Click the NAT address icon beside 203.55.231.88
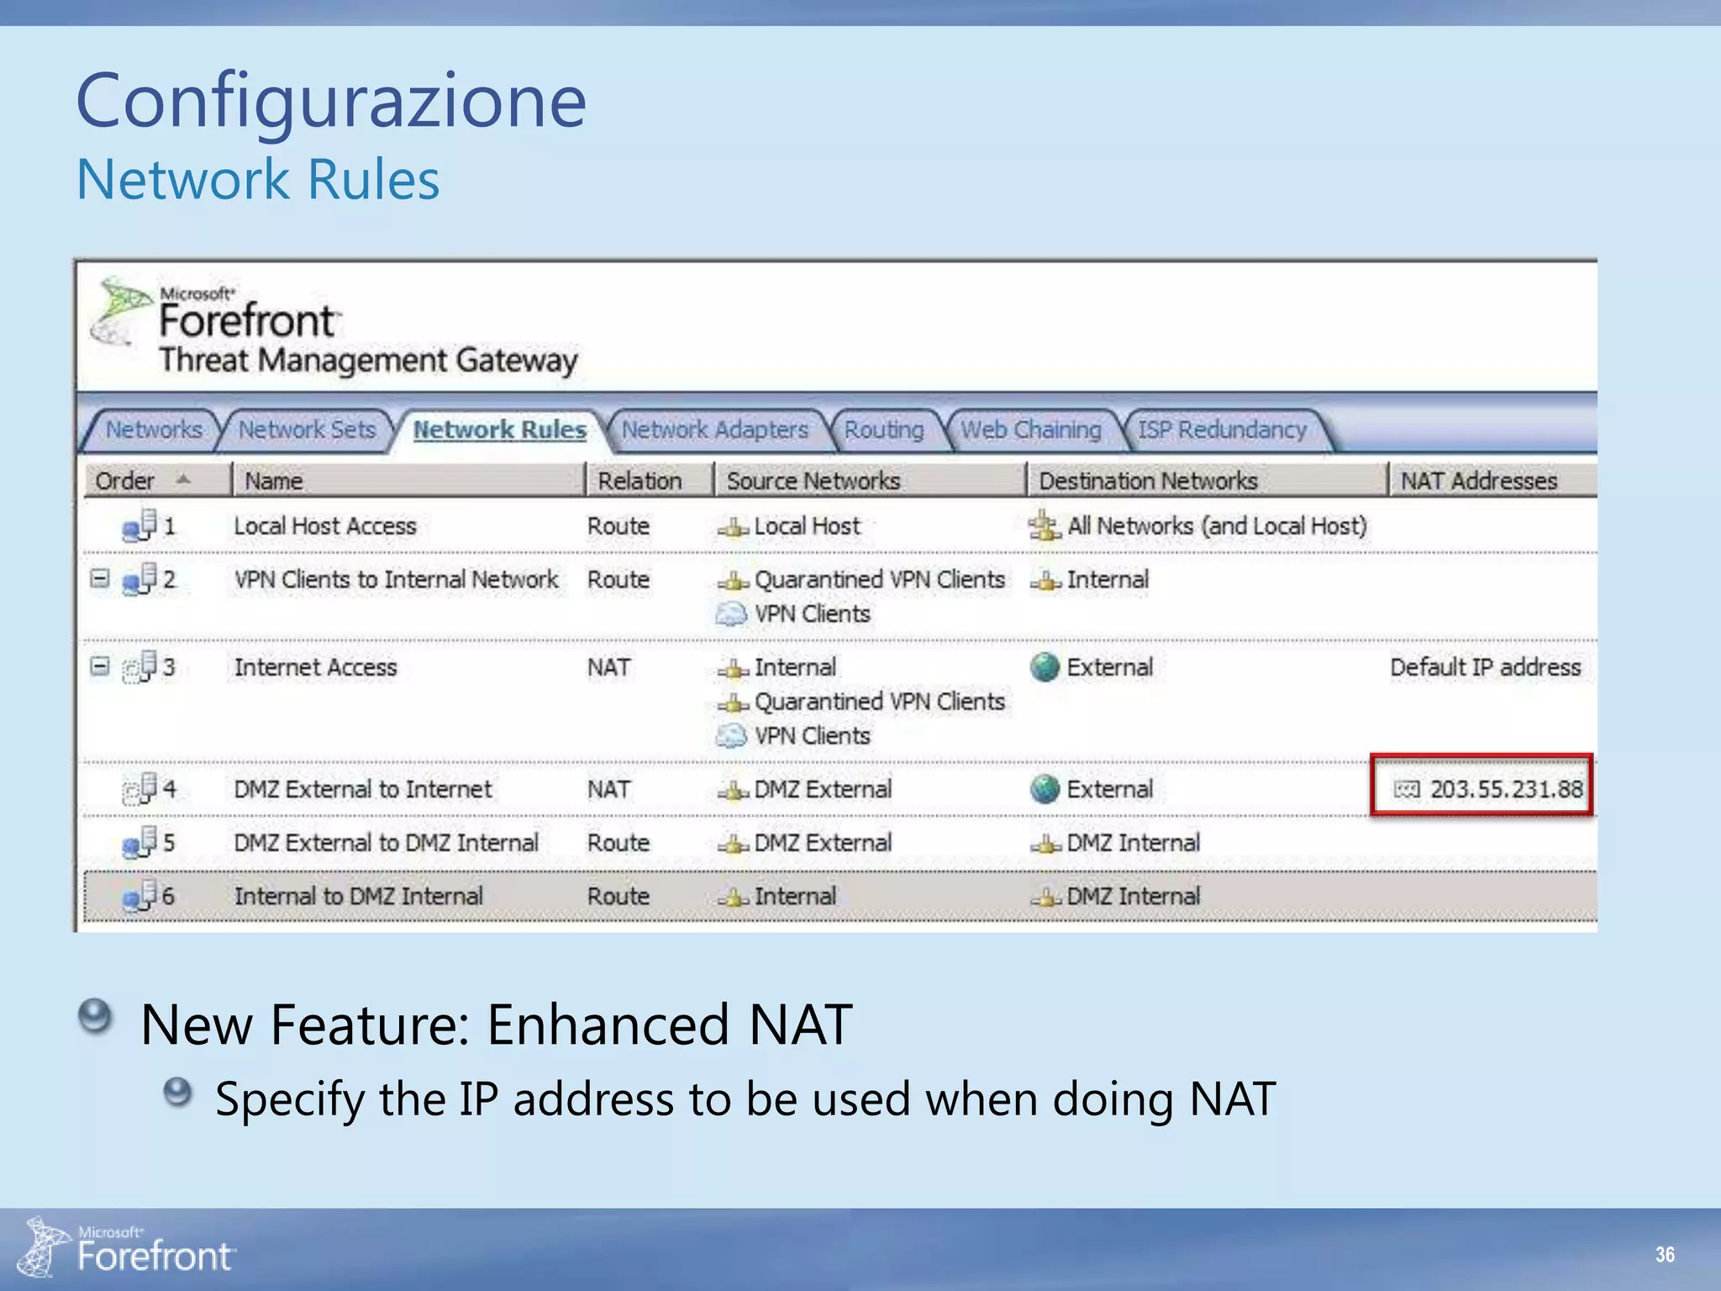The height and width of the screenshot is (1291, 1721). pyautogui.click(x=1407, y=789)
